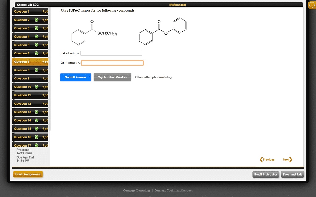This screenshot has height=197, width=316.
Task: Click the Finish Assignment button
Action: coord(28,174)
